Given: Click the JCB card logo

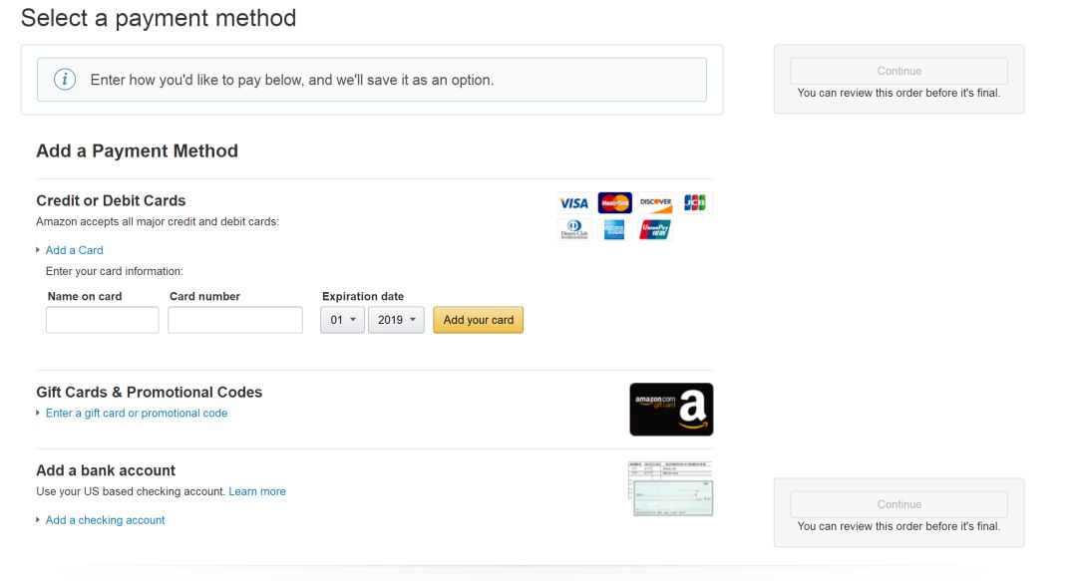Looking at the screenshot, I should coord(695,203).
